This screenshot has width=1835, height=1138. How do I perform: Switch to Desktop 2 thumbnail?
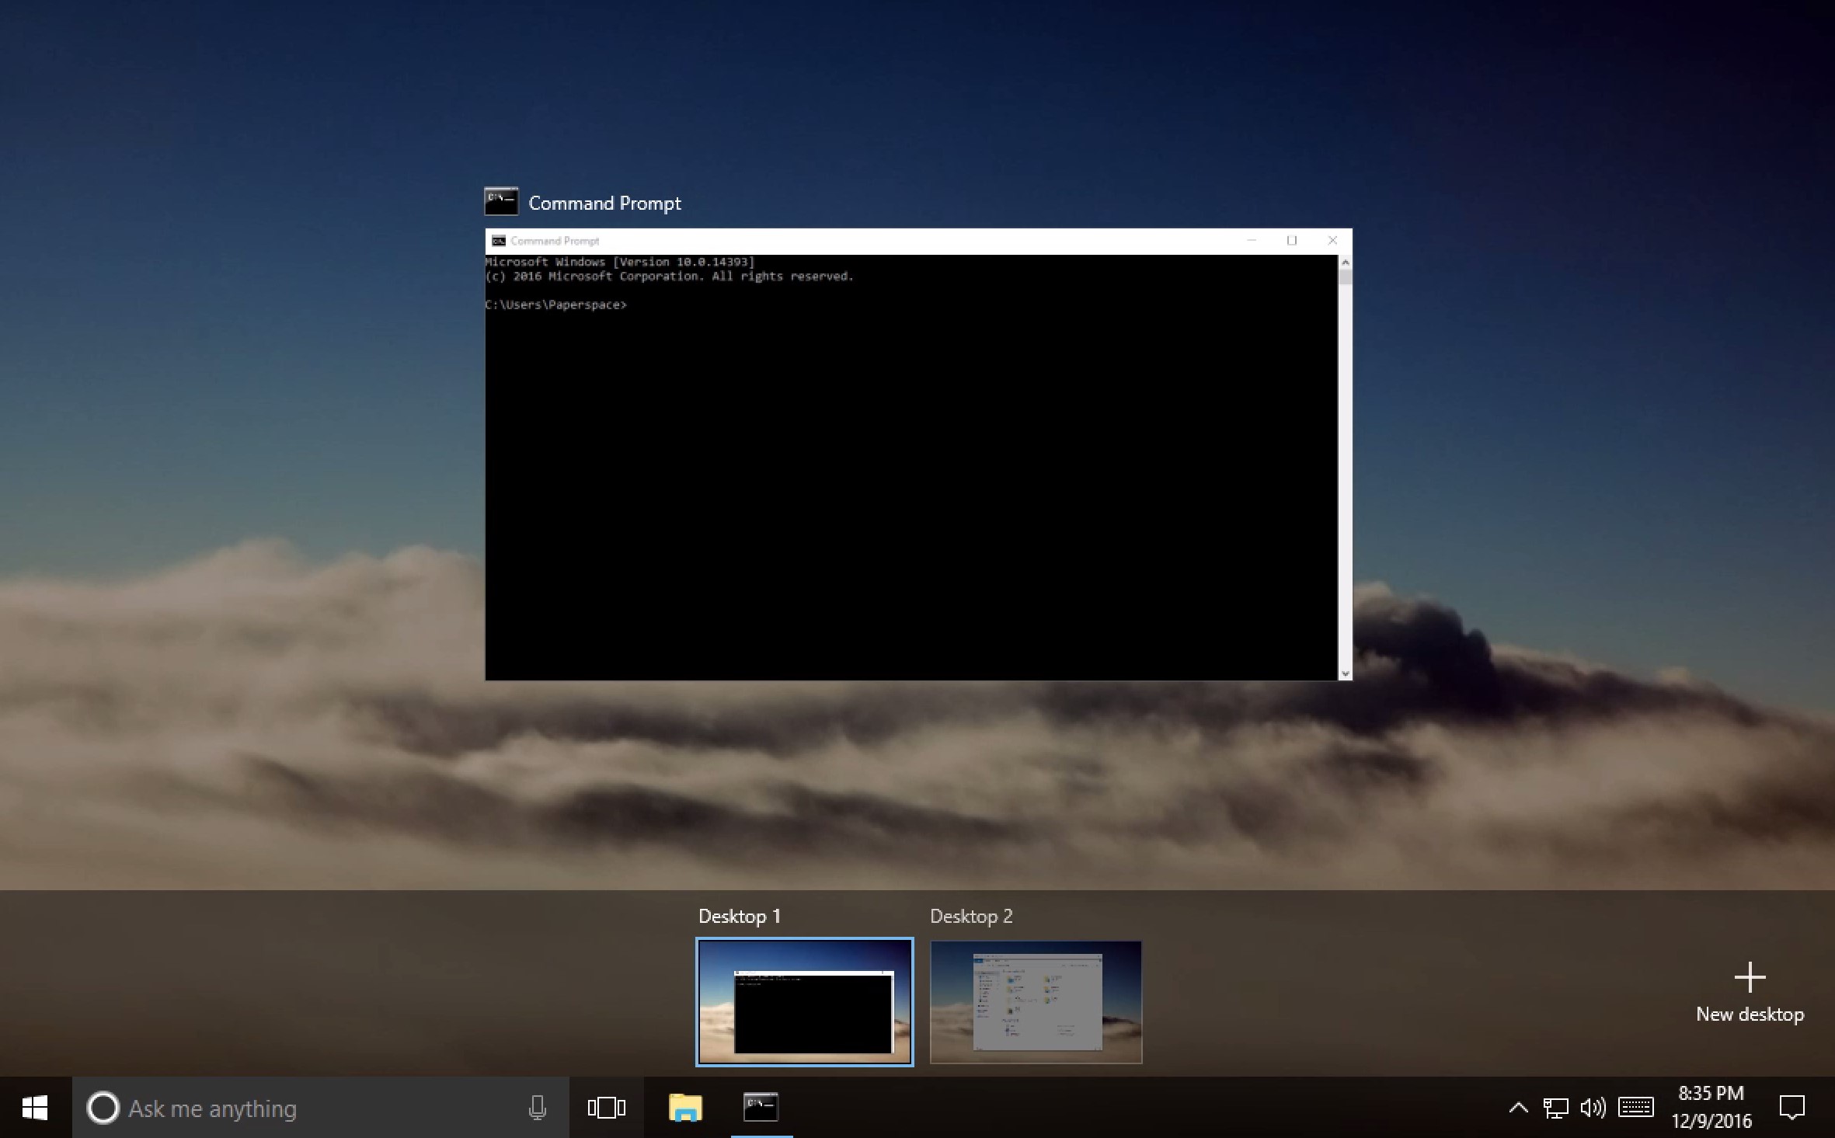point(1036,1002)
